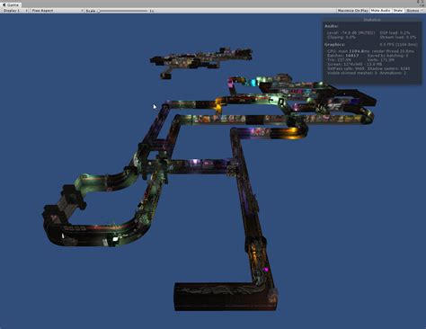Click the Visible skinned meshes line

click(351, 73)
